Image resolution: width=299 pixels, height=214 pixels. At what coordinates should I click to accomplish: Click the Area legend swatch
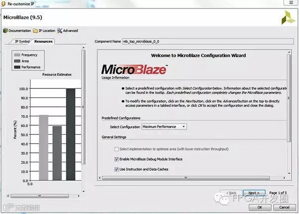tap(17, 61)
